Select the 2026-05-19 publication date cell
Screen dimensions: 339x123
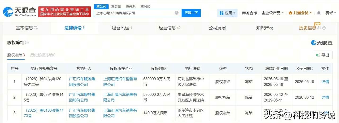click(304, 82)
